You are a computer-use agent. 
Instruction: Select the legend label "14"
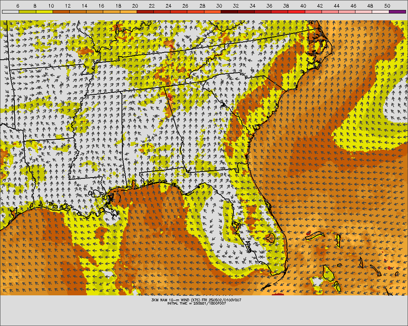pyautogui.click(x=84, y=6)
